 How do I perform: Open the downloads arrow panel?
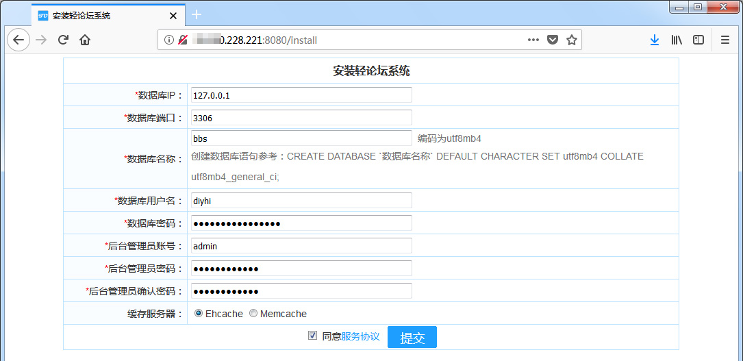point(655,40)
